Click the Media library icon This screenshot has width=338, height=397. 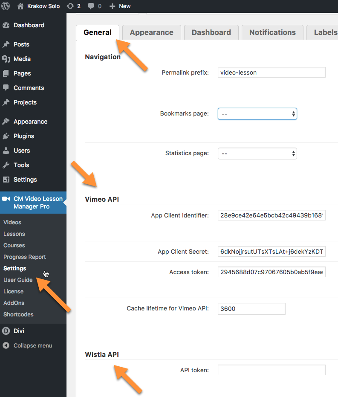[x=6, y=59]
